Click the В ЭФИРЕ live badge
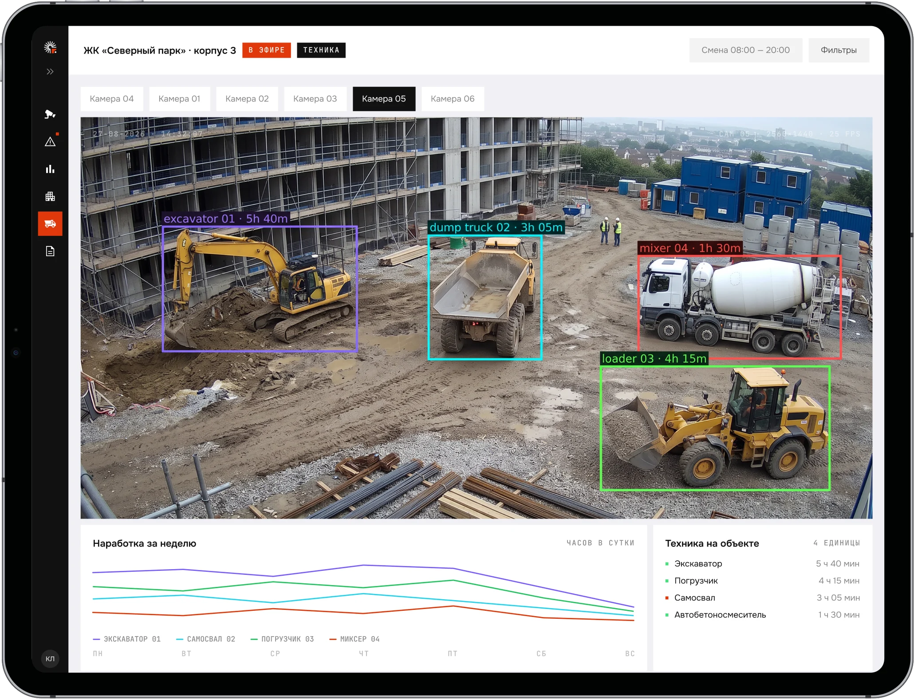The image size is (914, 699). pyautogui.click(x=267, y=50)
